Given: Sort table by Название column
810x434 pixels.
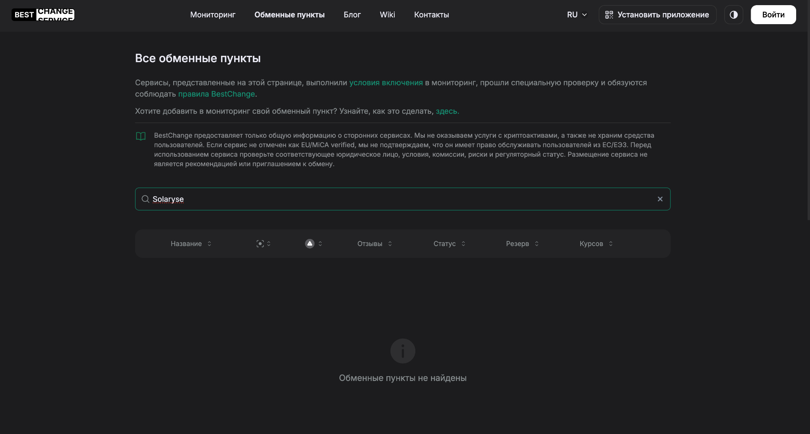Looking at the screenshot, I should coord(191,244).
